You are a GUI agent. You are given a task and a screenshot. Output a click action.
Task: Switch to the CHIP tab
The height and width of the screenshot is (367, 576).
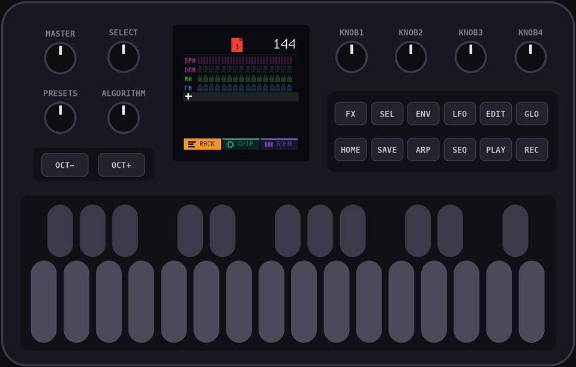241,144
